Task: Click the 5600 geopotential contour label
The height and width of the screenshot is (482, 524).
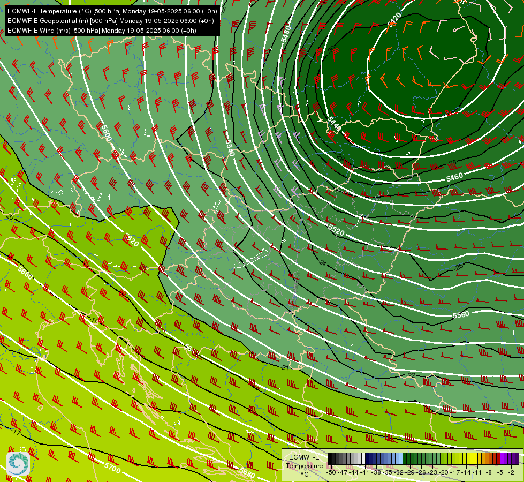Action: pos(107,133)
